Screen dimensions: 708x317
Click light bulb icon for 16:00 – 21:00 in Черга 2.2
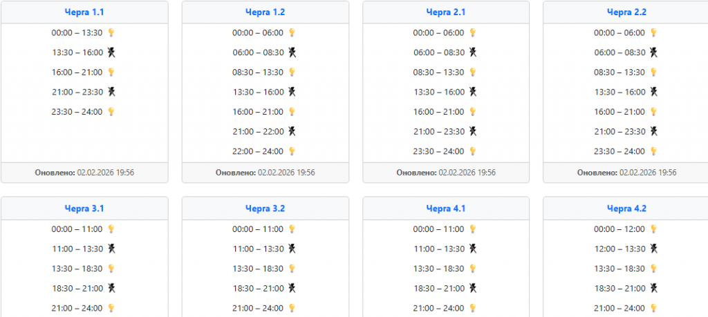click(653, 112)
